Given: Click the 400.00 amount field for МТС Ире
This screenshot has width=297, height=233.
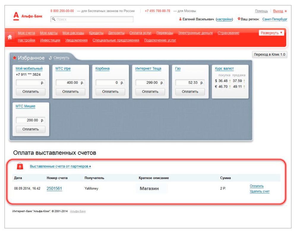Looking at the screenshot, I should pos(70,83).
